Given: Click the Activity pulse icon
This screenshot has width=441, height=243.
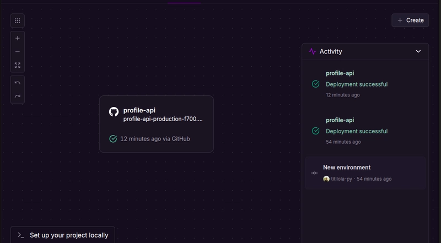Looking at the screenshot, I should pos(313,51).
